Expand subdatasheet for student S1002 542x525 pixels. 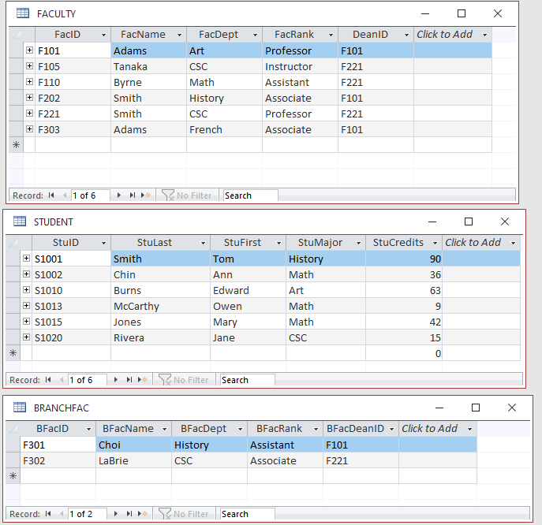[26, 274]
